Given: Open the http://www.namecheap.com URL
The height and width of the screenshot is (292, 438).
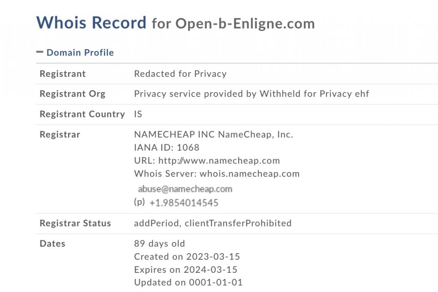Looking at the screenshot, I should pyautogui.click(x=219, y=161).
